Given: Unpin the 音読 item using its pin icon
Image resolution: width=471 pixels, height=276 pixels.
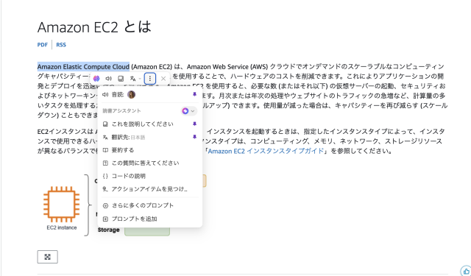Looking at the screenshot, I should click(x=194, y=95).
